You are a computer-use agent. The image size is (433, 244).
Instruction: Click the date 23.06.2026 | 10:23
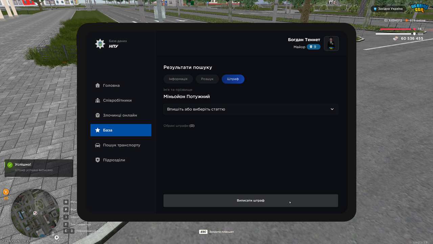16,241
